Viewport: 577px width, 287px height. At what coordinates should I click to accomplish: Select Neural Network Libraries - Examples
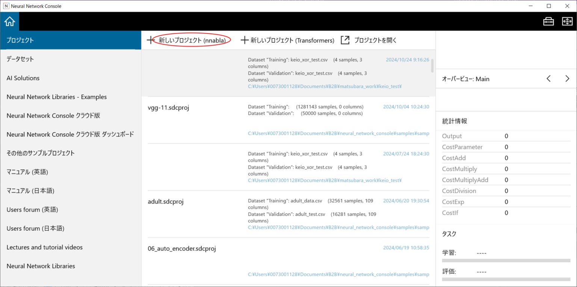pyautogui.click(x=57, y=97)
